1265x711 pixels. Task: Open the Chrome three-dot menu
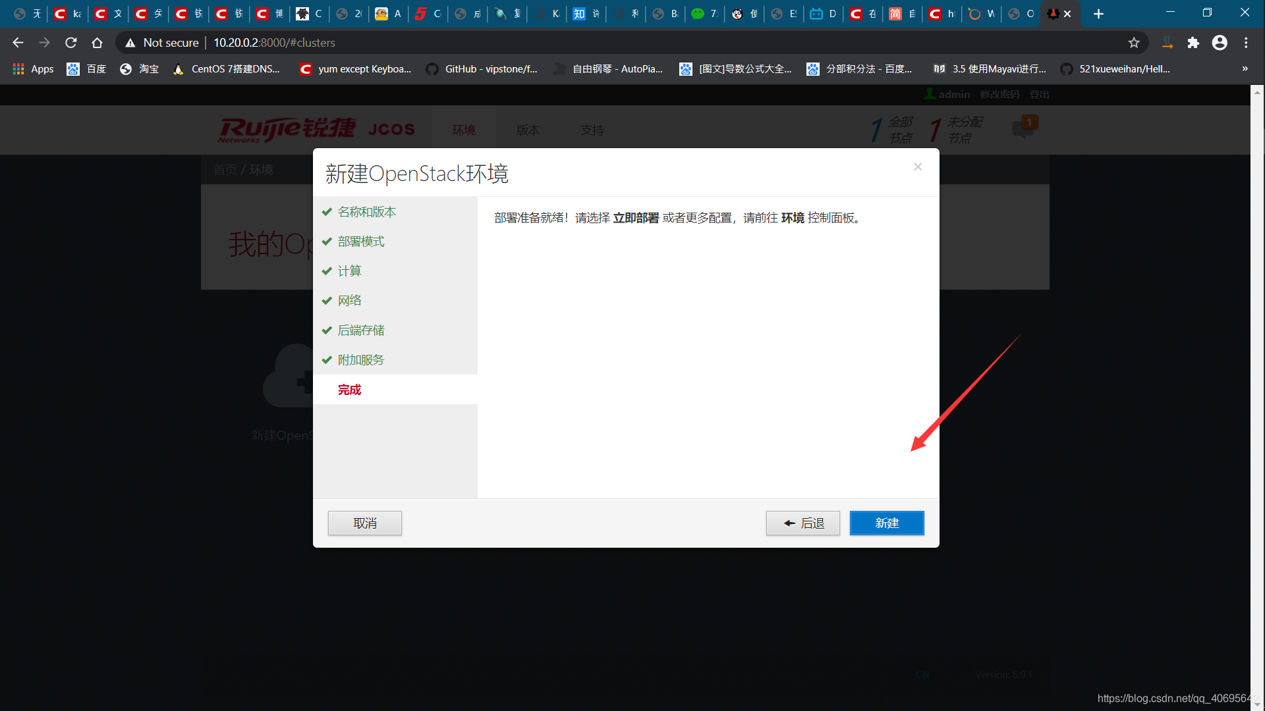coord(1246,43)
